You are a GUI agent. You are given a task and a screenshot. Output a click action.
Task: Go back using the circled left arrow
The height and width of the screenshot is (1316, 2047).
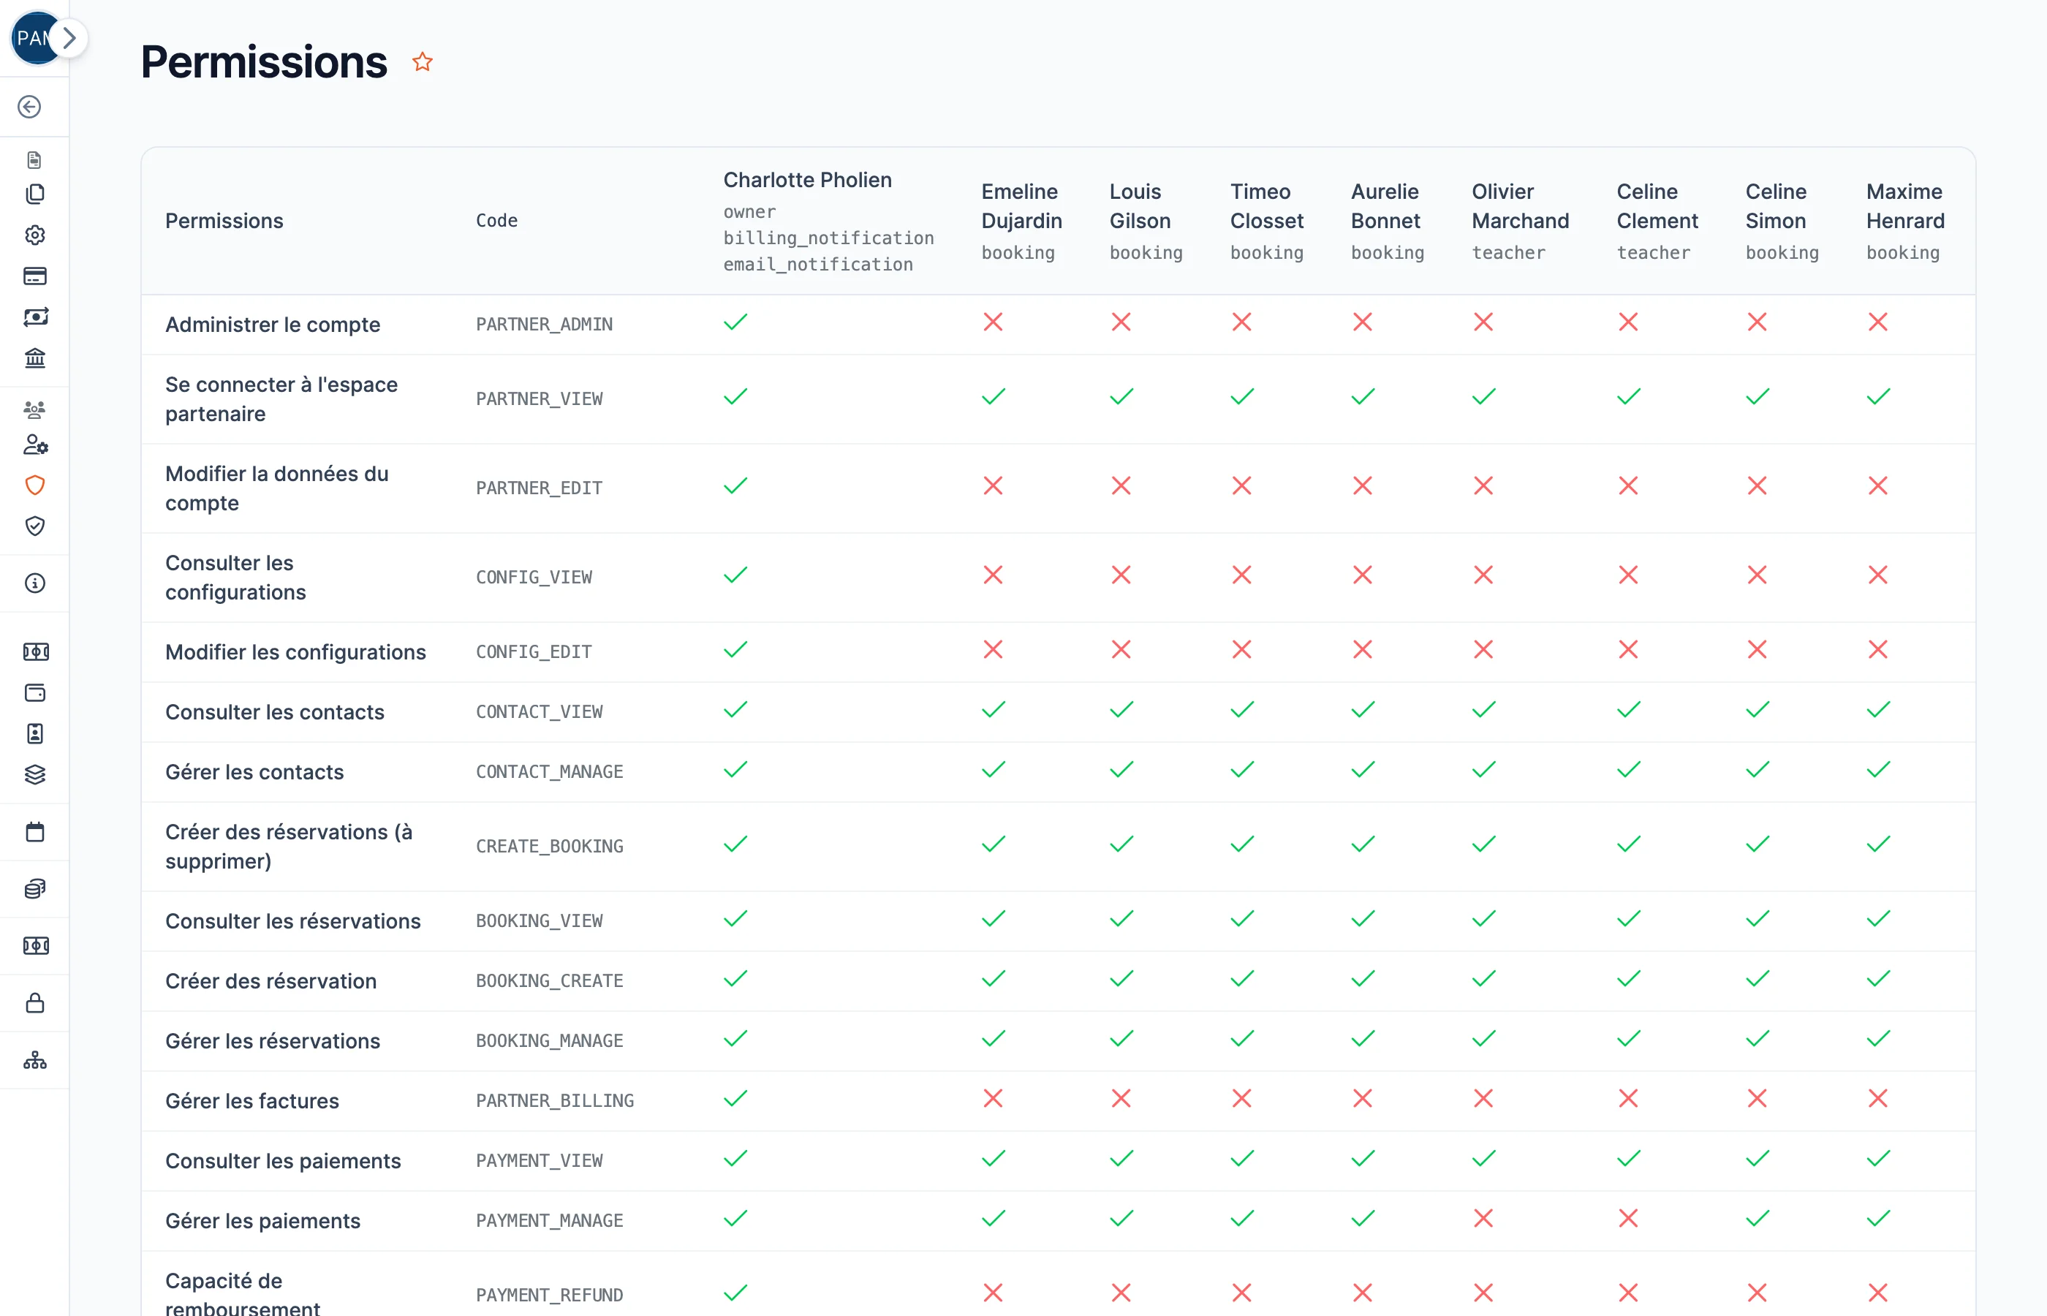tap(30, 107)
